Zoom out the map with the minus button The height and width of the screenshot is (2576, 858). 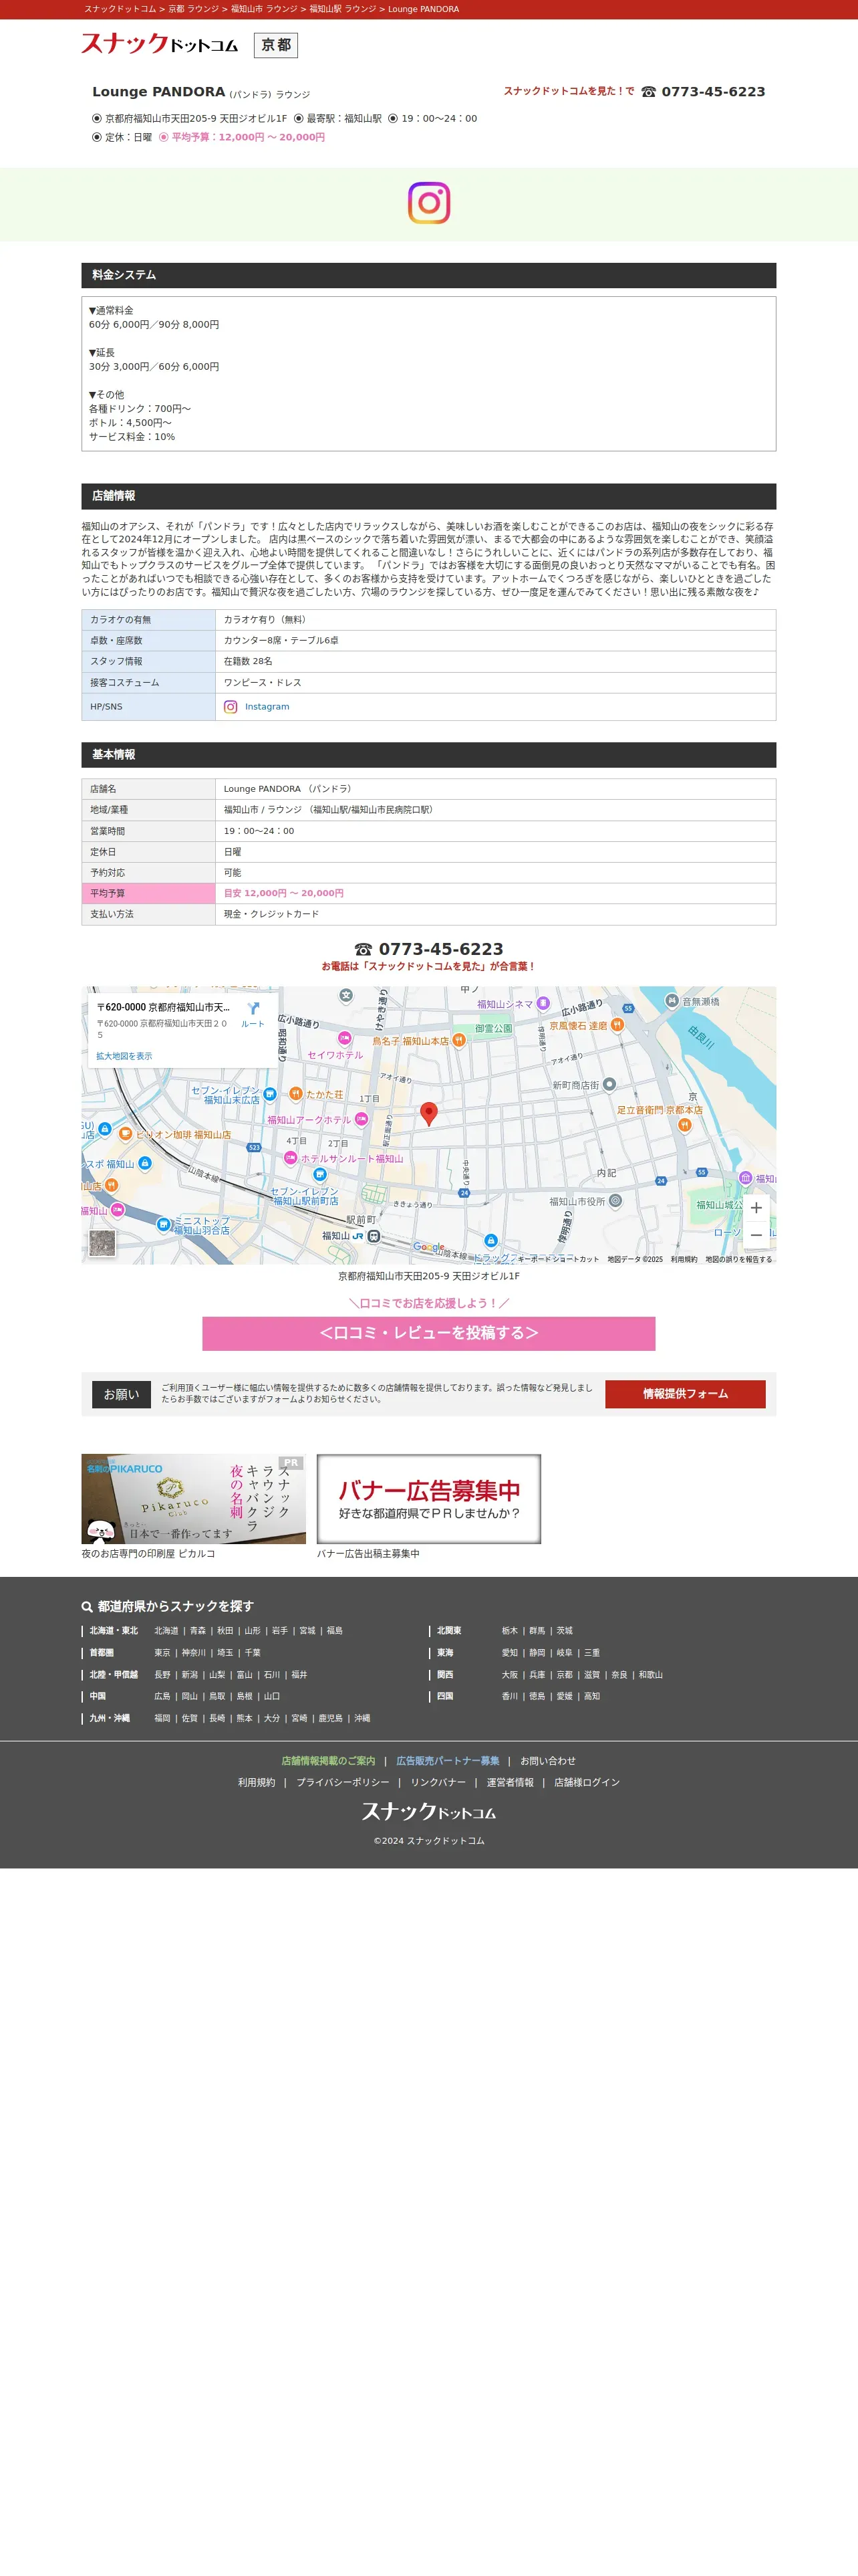(x=756, y=1235)
